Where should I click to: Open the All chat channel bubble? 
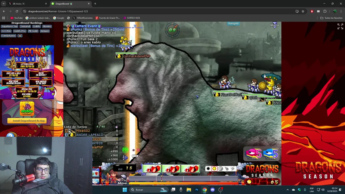coord(135,158)
